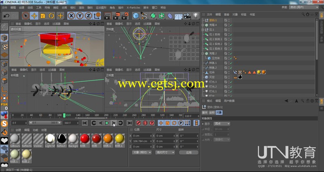Open the blue deformer capsule icon
Viewport: 324px width, 172px height.
(x=170, y=16)
